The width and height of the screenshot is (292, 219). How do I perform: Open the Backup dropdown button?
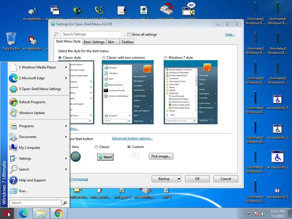[x=166, y=179]
